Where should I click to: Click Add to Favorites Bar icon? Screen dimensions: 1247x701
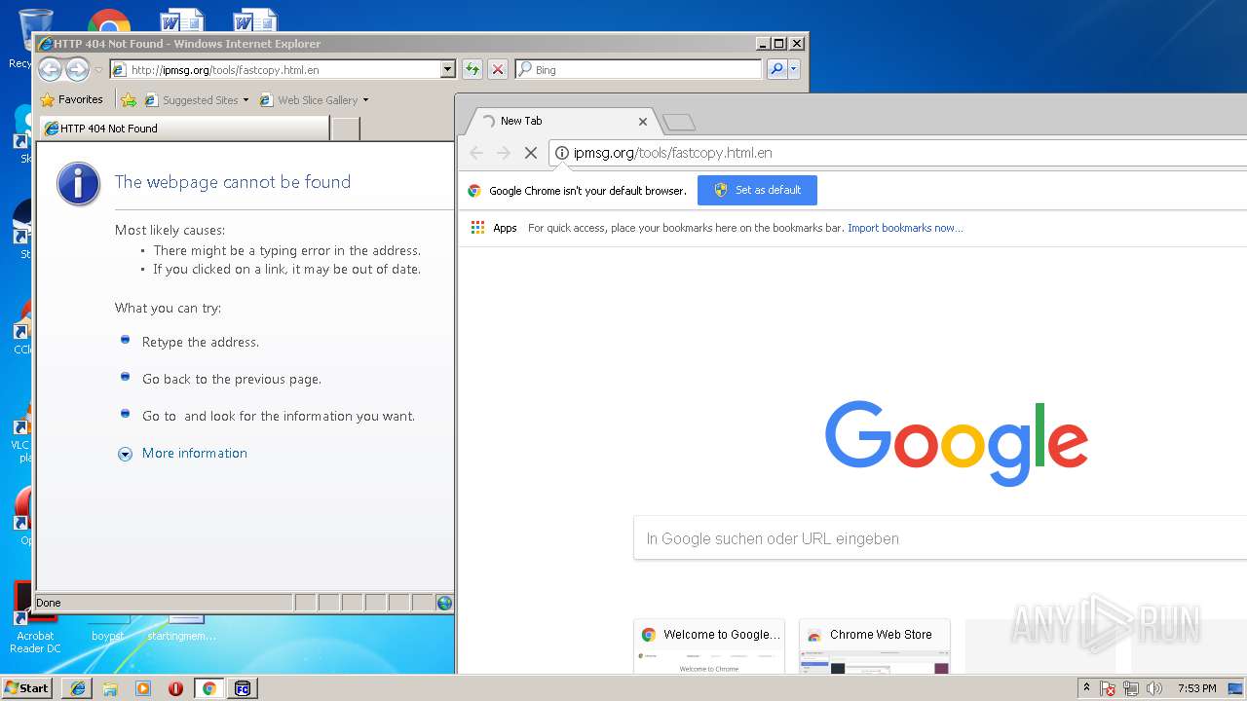coord(129,99)
